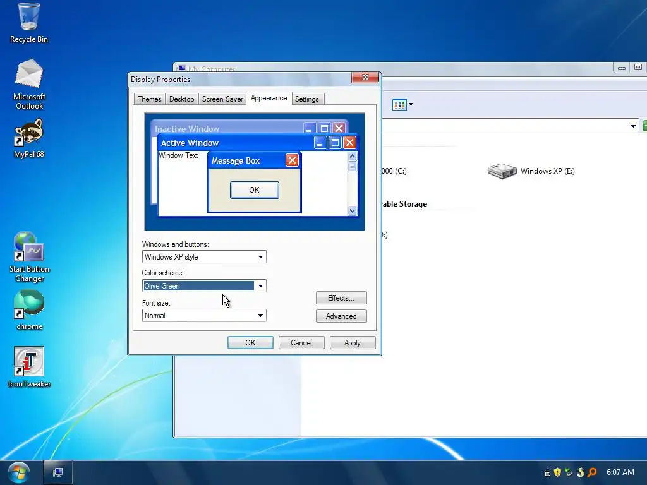Click the preview scrollbar up arrow
The height and width of the screenshot is (485, 647).
click(352, 157)
